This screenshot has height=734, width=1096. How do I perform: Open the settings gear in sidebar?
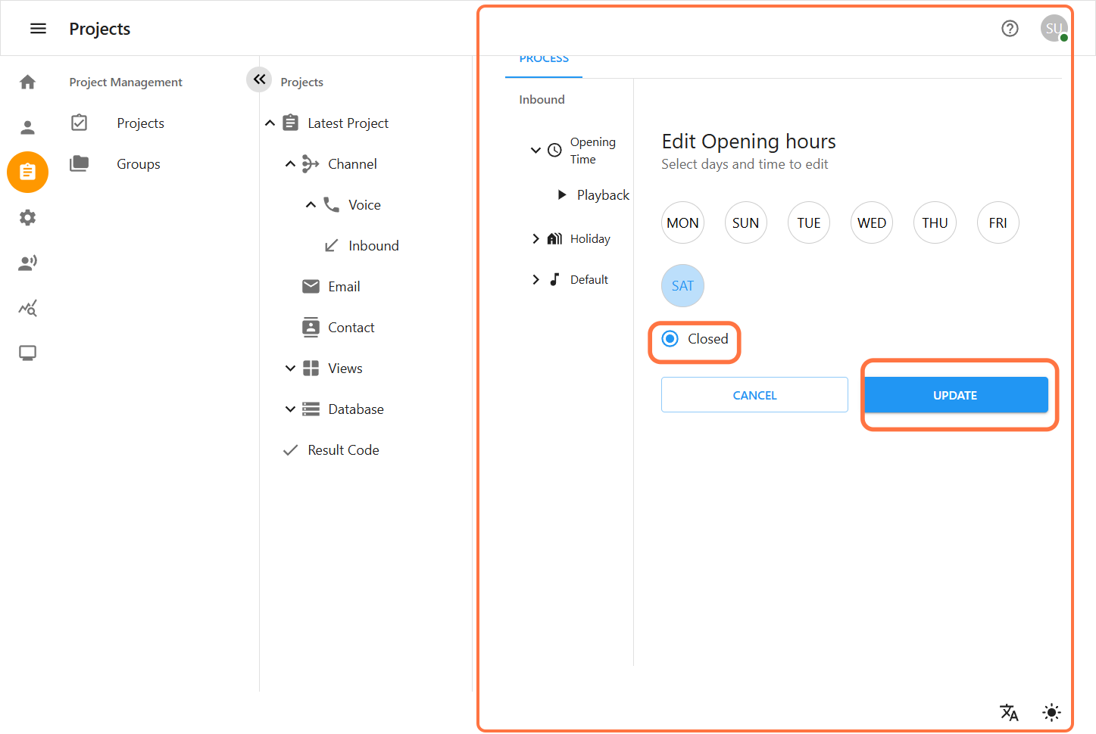(28, 218)
